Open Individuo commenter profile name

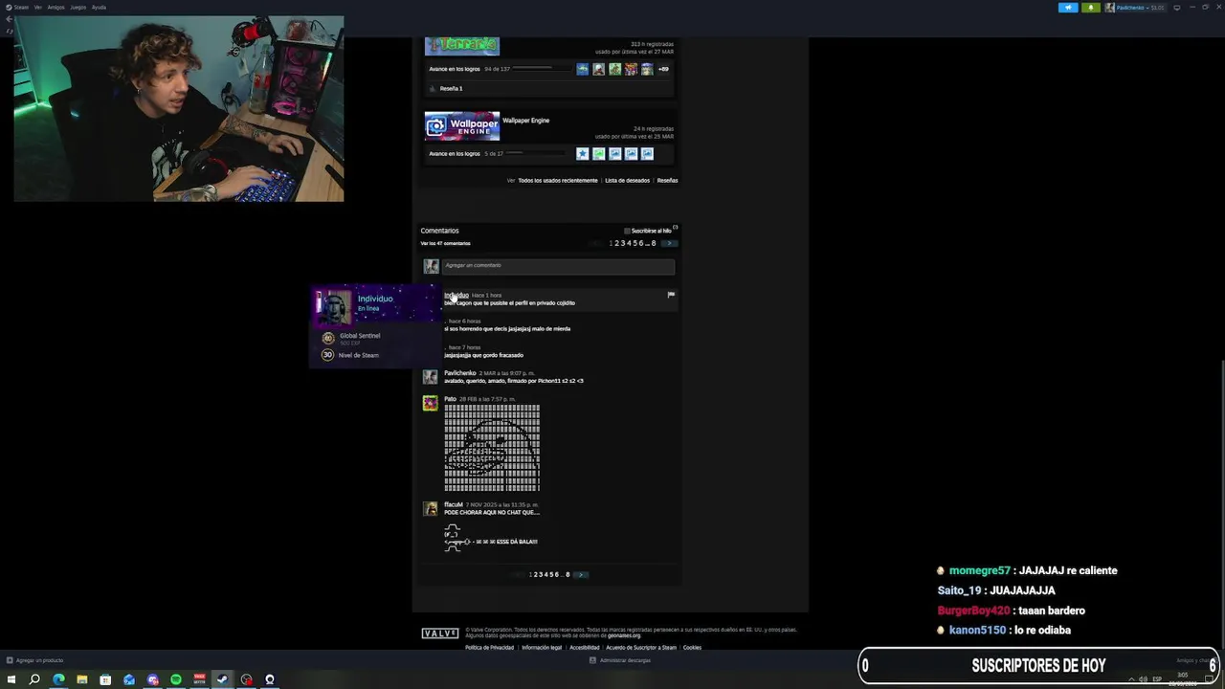pos(456,295)
